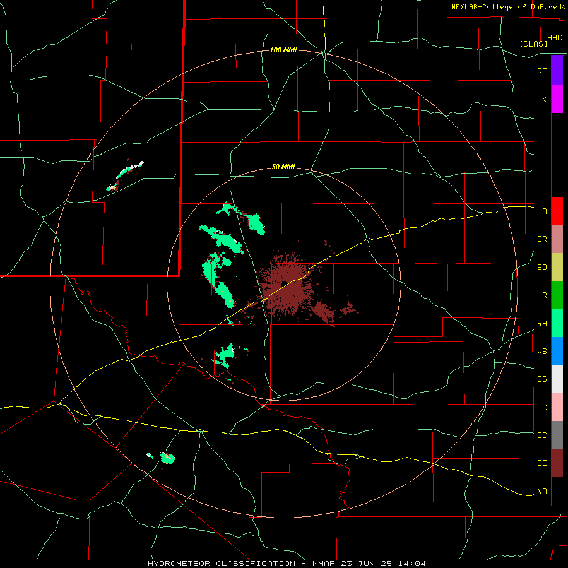Click the GC legend label

point(541,435)
